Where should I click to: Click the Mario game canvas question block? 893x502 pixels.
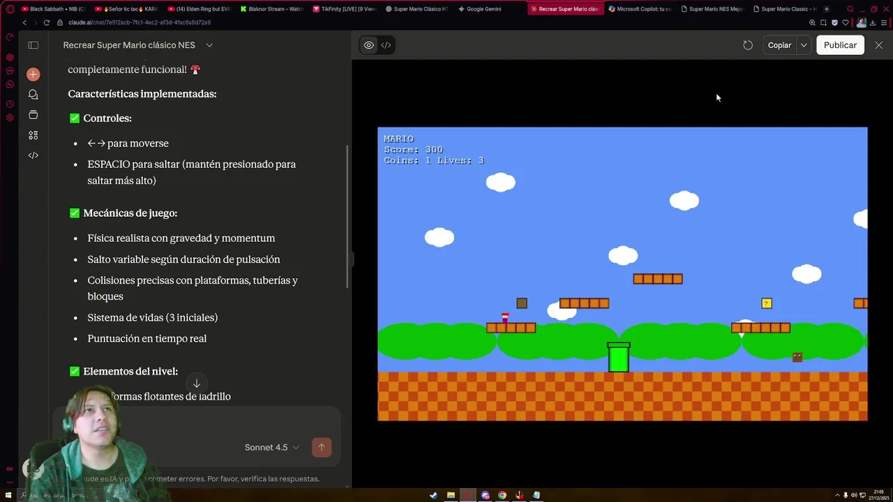(766, 303)
